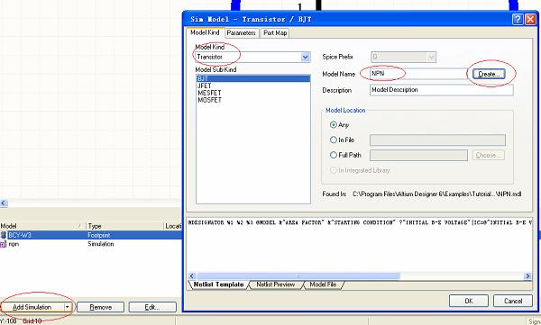
Task: Click the Create... button
Action: 489,74
